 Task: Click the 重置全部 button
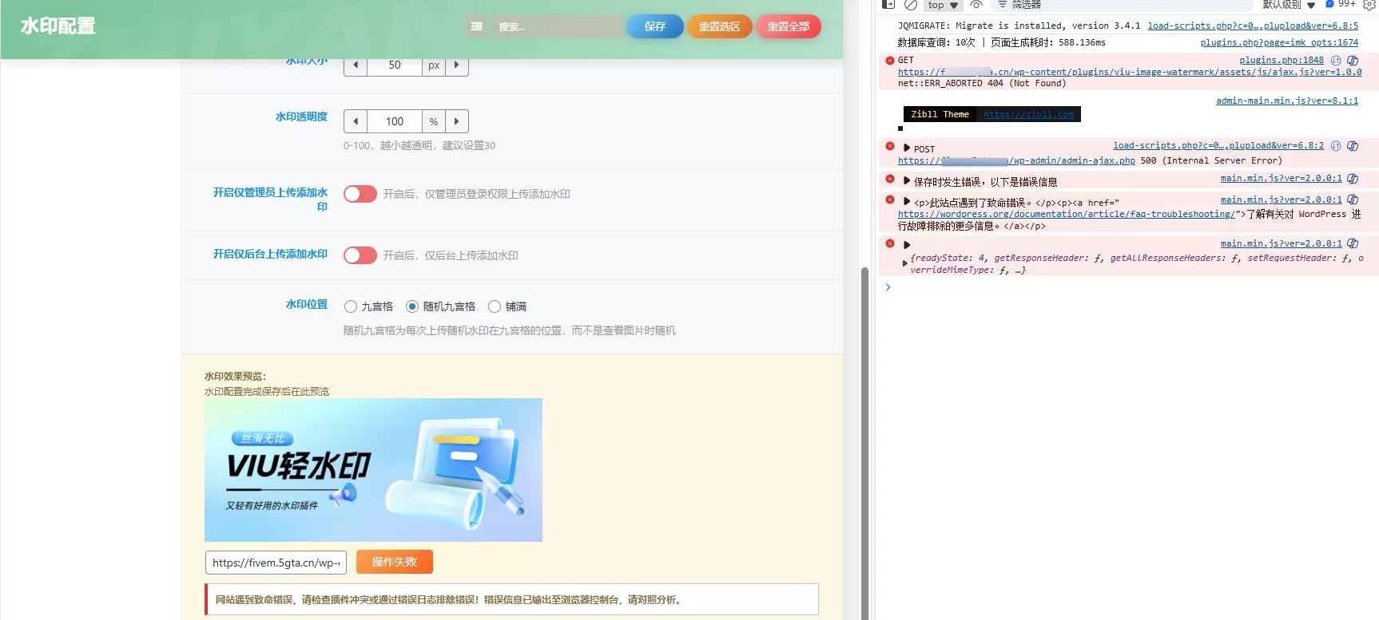789,26
